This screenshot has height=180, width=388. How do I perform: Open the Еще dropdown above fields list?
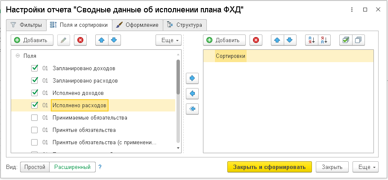pos(168,40)
